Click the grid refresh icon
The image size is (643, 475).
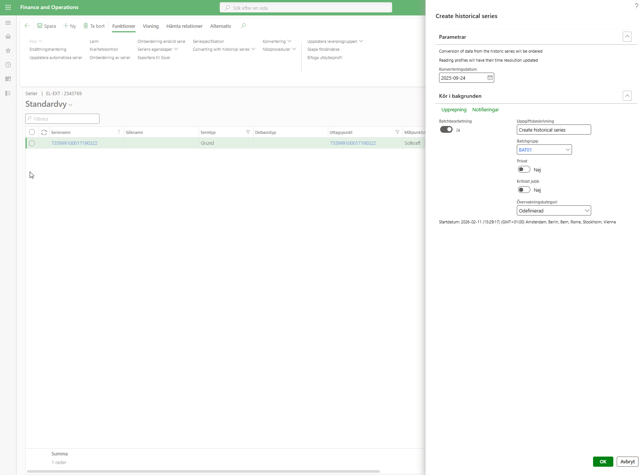(x=44, y=132)
